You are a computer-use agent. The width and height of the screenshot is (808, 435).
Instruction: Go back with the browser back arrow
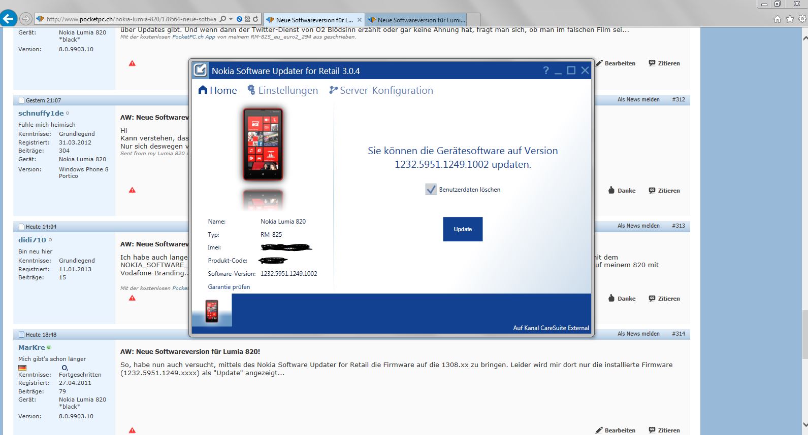(8, 19)
